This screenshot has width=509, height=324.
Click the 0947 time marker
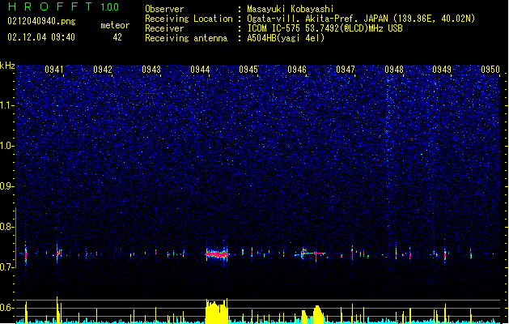click(x=346, y=70)
